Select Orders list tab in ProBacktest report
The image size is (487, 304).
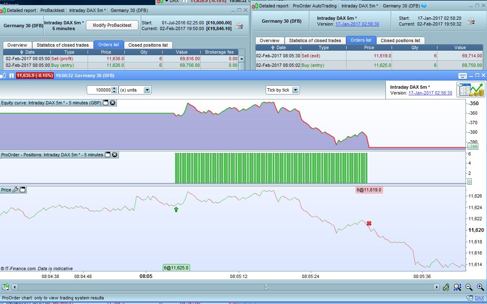pyautogui.click(x=108, y=45)
